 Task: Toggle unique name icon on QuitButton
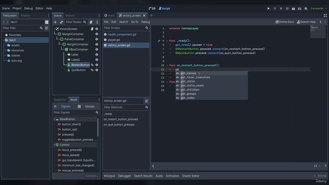92,70
